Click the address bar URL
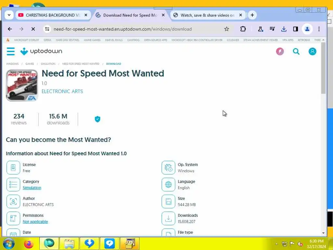The height and width of the screenshot is (250, 333). 123,29
